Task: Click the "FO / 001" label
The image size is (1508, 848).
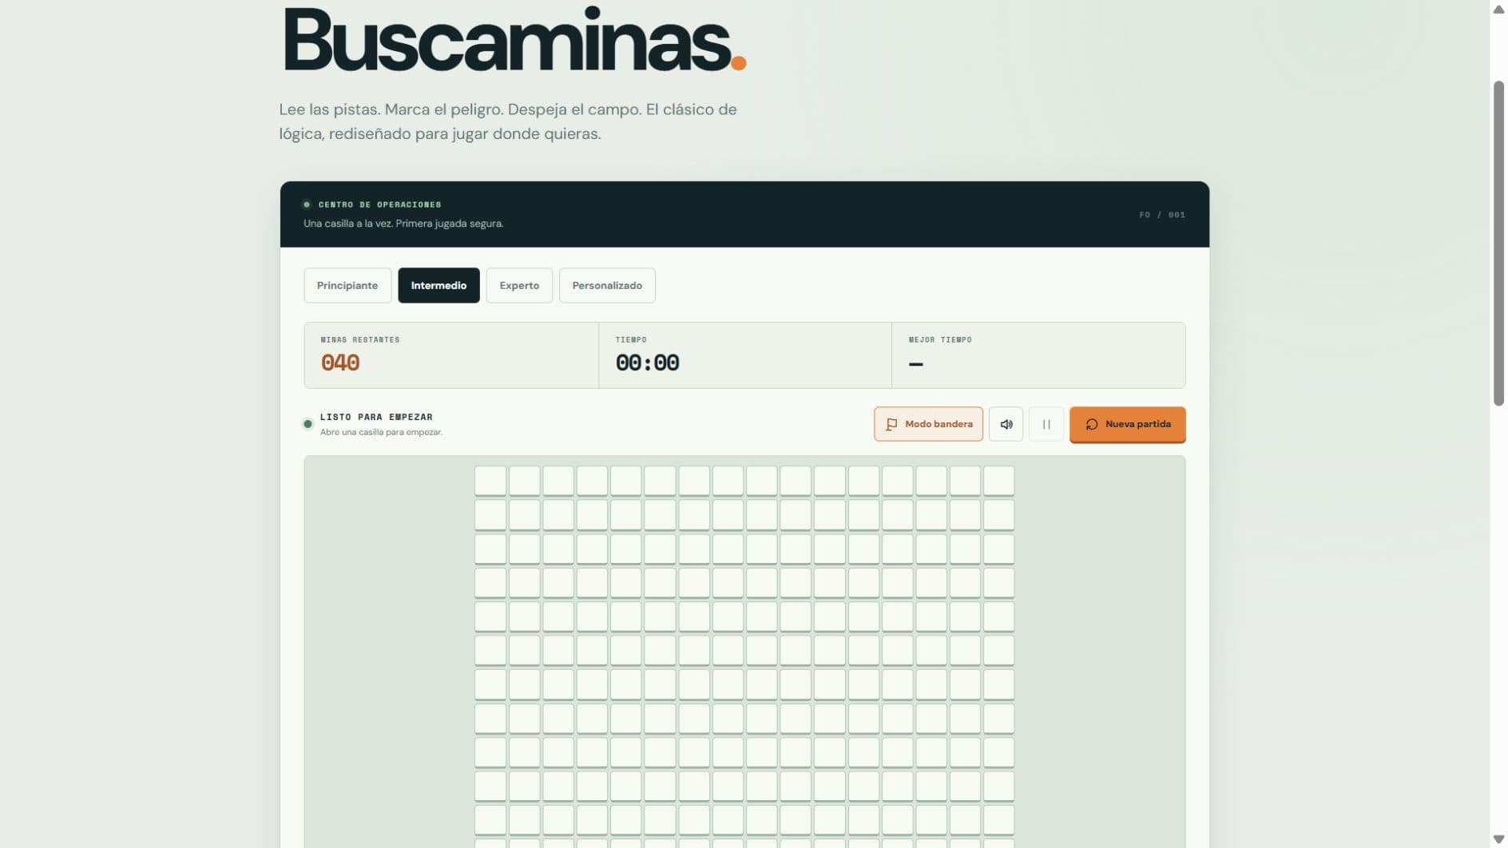Action: point(1162,215)
